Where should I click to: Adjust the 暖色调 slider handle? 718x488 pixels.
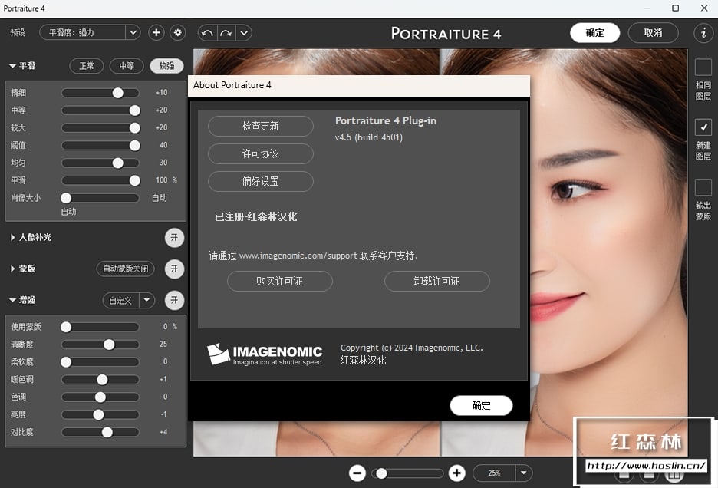click(102, 379)
